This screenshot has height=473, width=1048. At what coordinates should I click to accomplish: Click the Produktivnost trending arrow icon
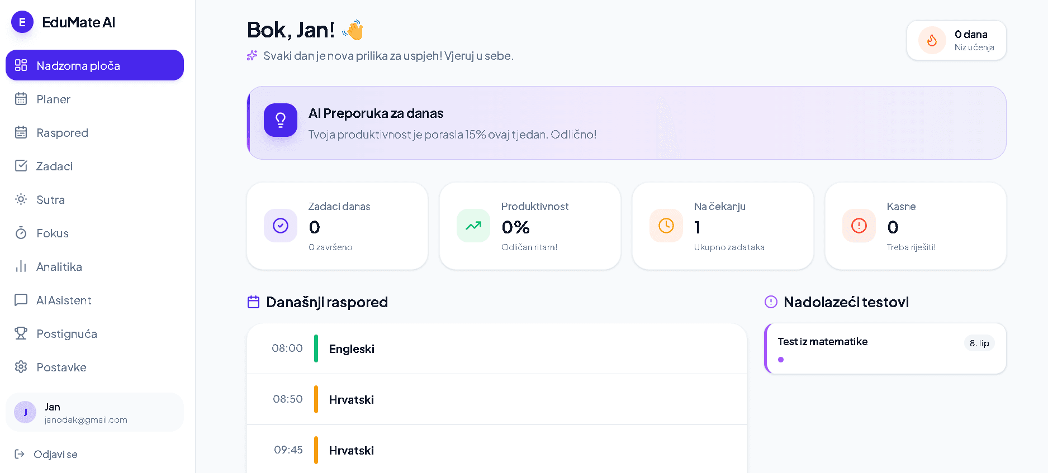click(473, 226)
